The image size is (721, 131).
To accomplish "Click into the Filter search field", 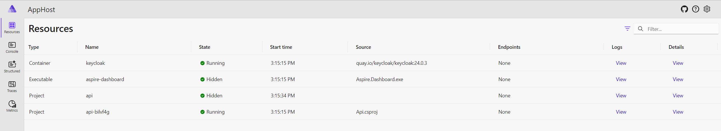I will coord(676,29).
